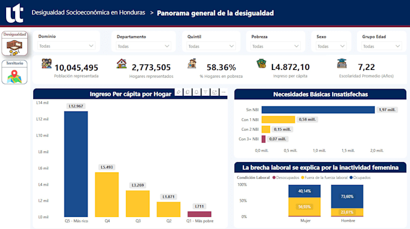Open the Grupo Edad dropdown
Viewport: 410px width, 229px height.
tap(382, 46)
